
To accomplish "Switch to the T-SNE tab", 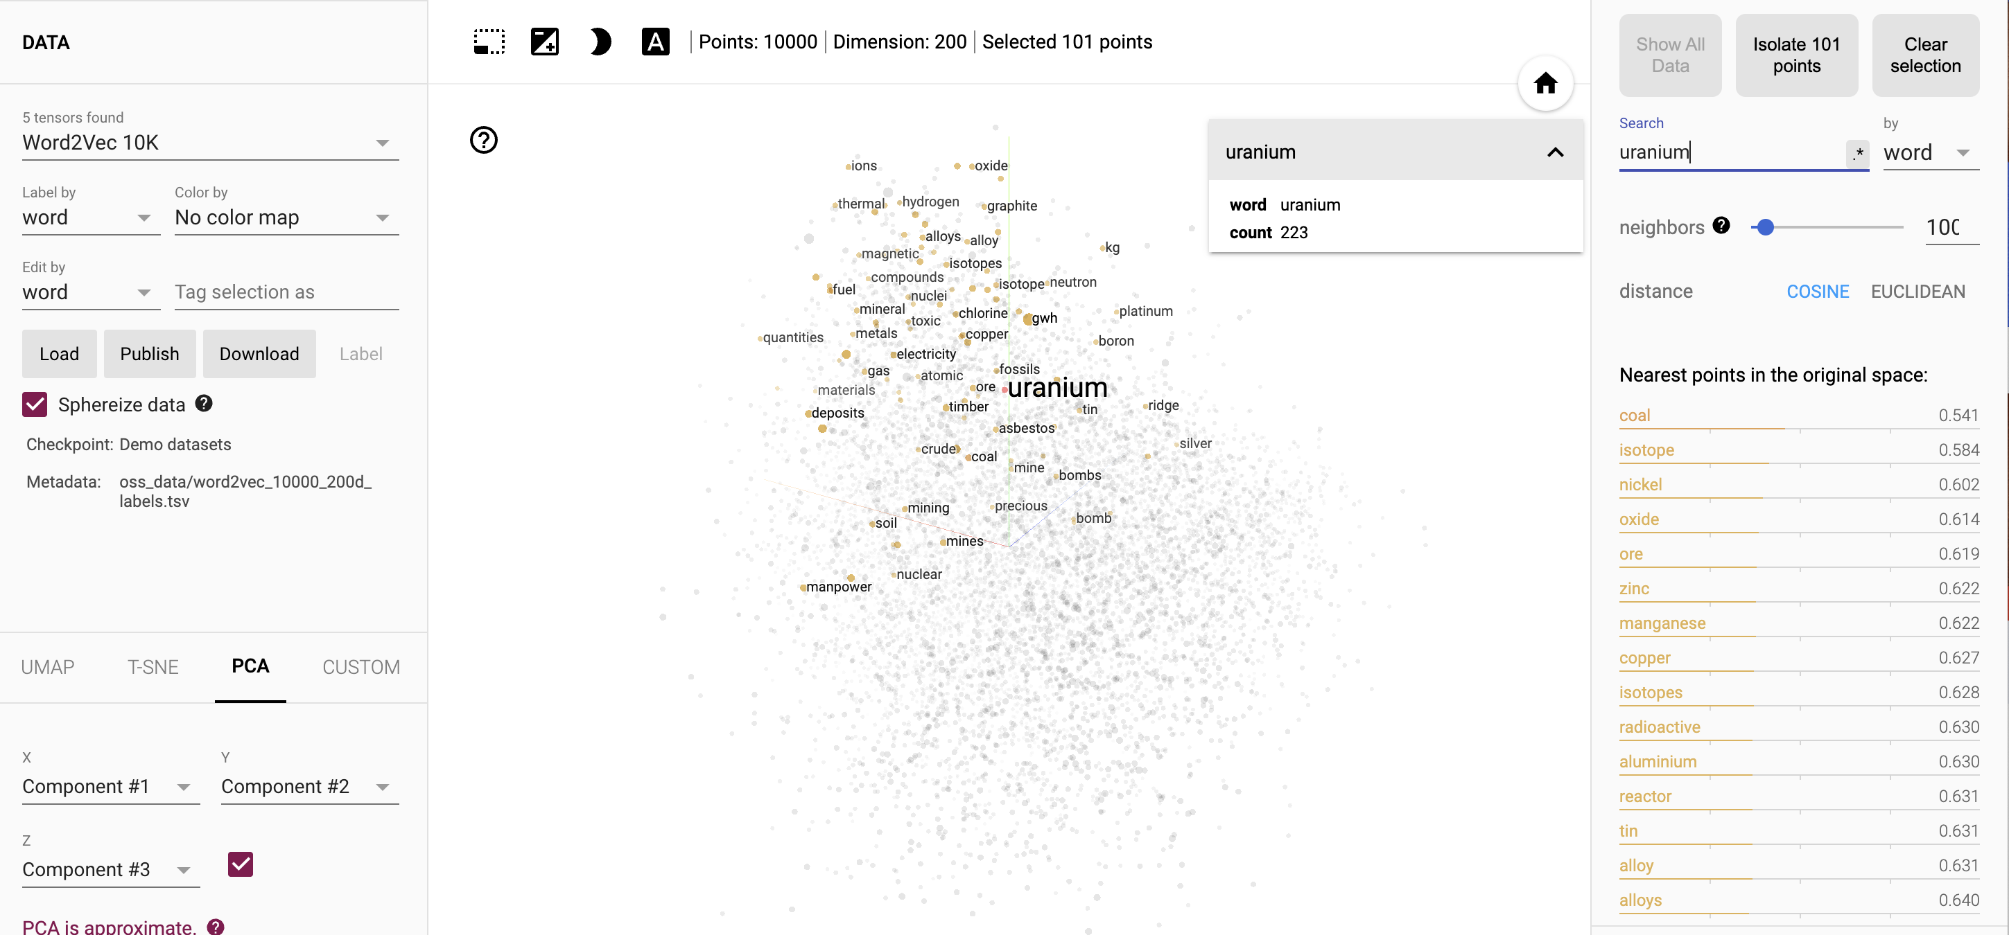I will [x=153, y=666].
